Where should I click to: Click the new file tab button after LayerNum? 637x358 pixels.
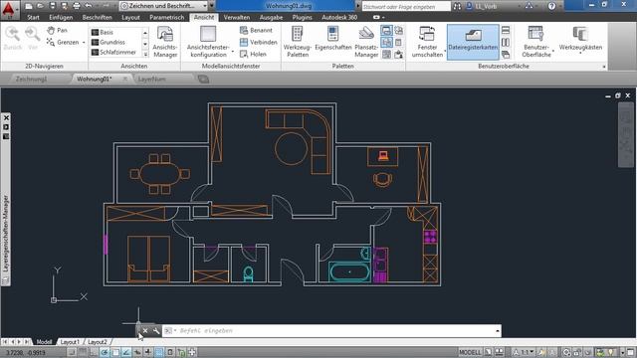click(x=203, y=80)
